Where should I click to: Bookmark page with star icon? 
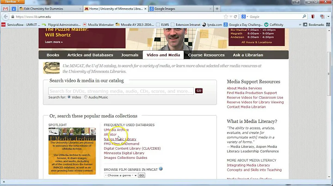pyautogui.click(x=226, y=17)
